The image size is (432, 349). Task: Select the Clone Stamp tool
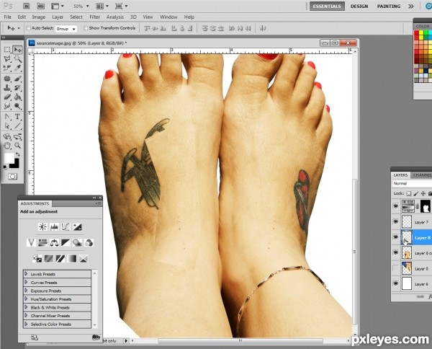(7, 88)
